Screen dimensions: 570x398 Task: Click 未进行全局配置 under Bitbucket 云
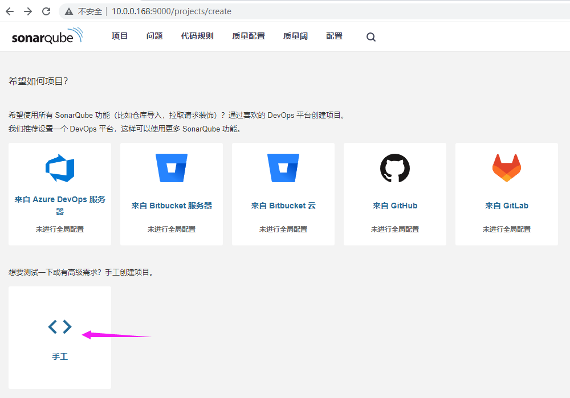point(283,229)
